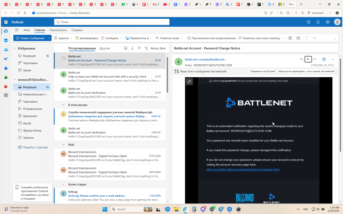
Task: Click the apps icon in message header
Action: (x=324, y=59)
